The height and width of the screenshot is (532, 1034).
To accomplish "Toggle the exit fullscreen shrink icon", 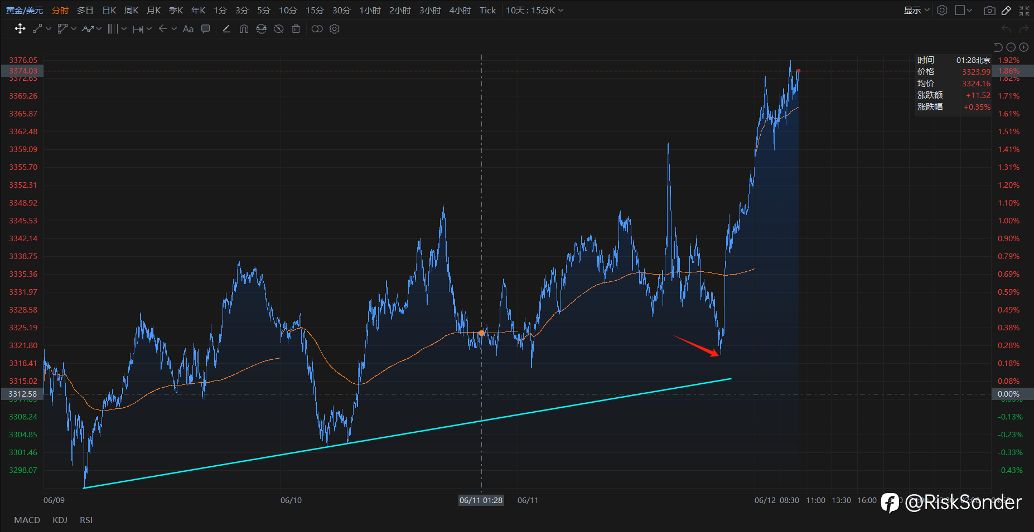I will coord(1025,11).
